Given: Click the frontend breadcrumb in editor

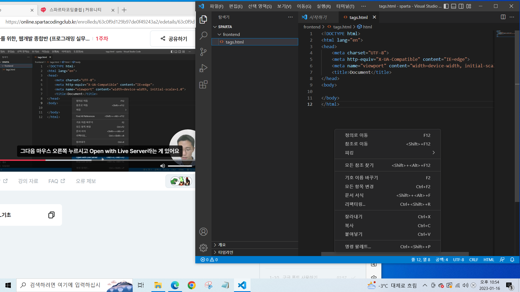Looking at the screenshot, I should point(312,27).
